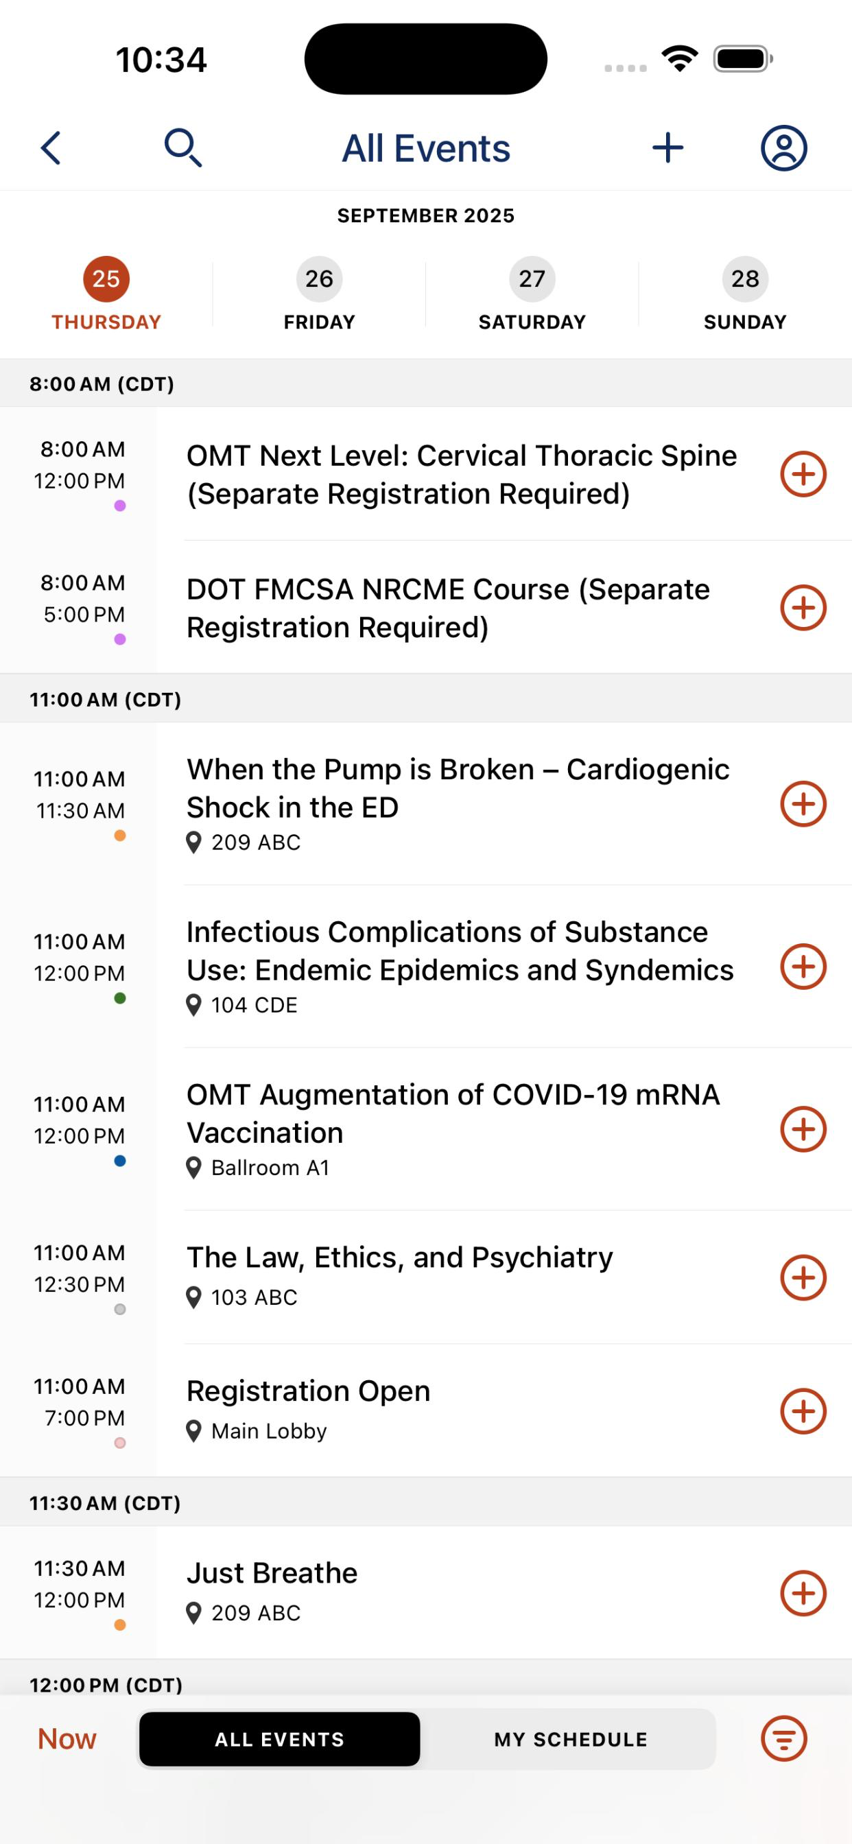Viewport: 852px width, 1844px height.
Task: Open Infectious Complications of Substance Use event
Action: (x=460, y=967)
